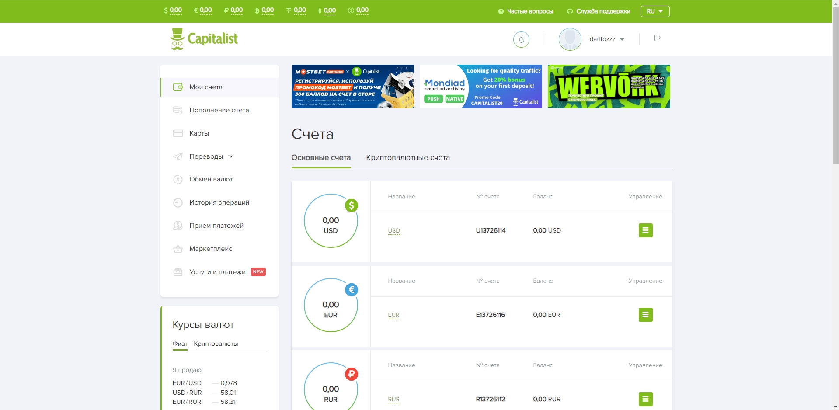The width and height of the screenshot is (839, 410).
Task: Open the Mondiad advertising banner
Action: (481, 87)
